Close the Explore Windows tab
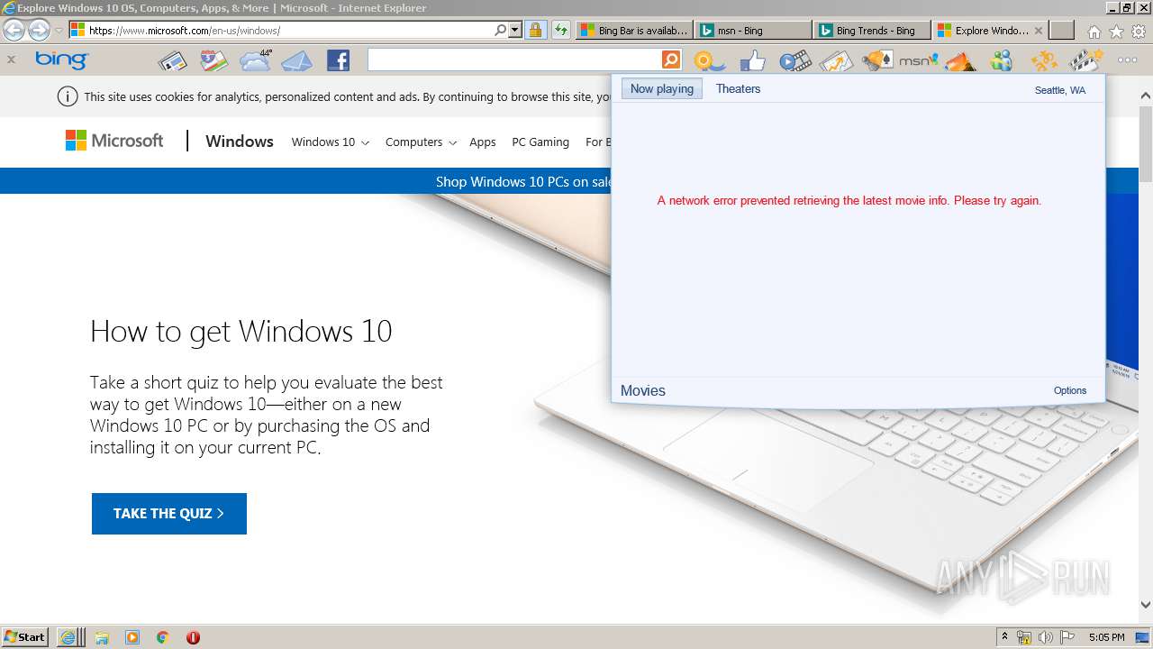Viewport: 1153px width, 649px height. [1038, 30]
